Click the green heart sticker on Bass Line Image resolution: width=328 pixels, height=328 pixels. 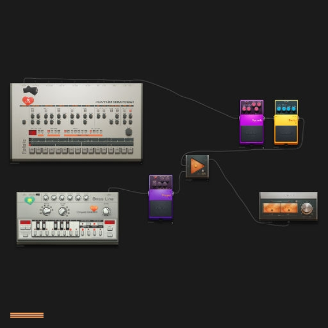(x=30, y=201)
